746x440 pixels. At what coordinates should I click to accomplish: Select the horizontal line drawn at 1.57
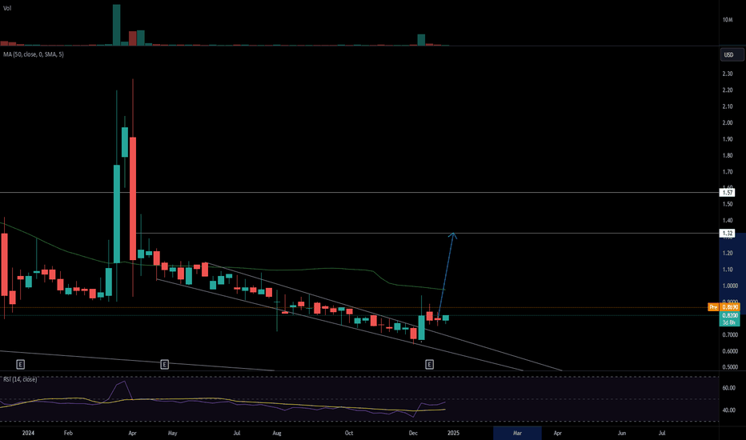coord(359,193)
